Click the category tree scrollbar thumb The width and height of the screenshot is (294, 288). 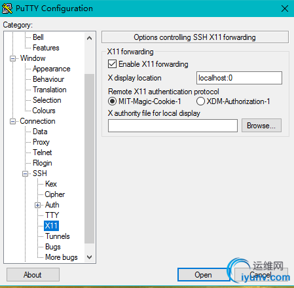[89, 158]
